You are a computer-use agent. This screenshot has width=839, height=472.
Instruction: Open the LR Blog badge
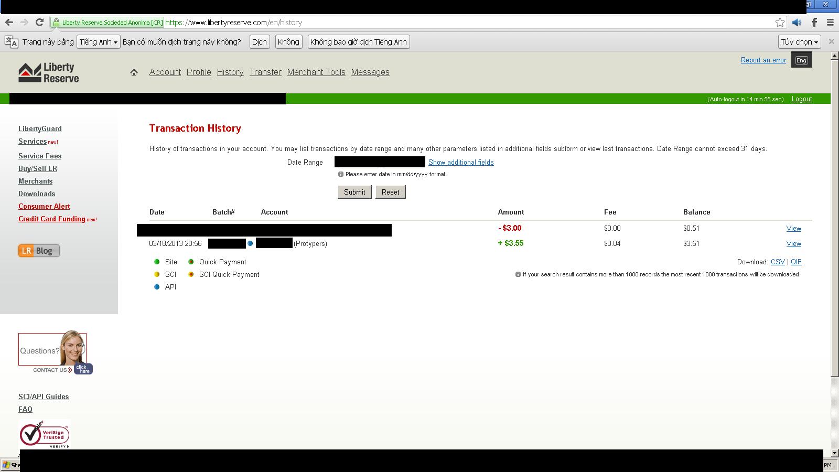tap(39, 251)
